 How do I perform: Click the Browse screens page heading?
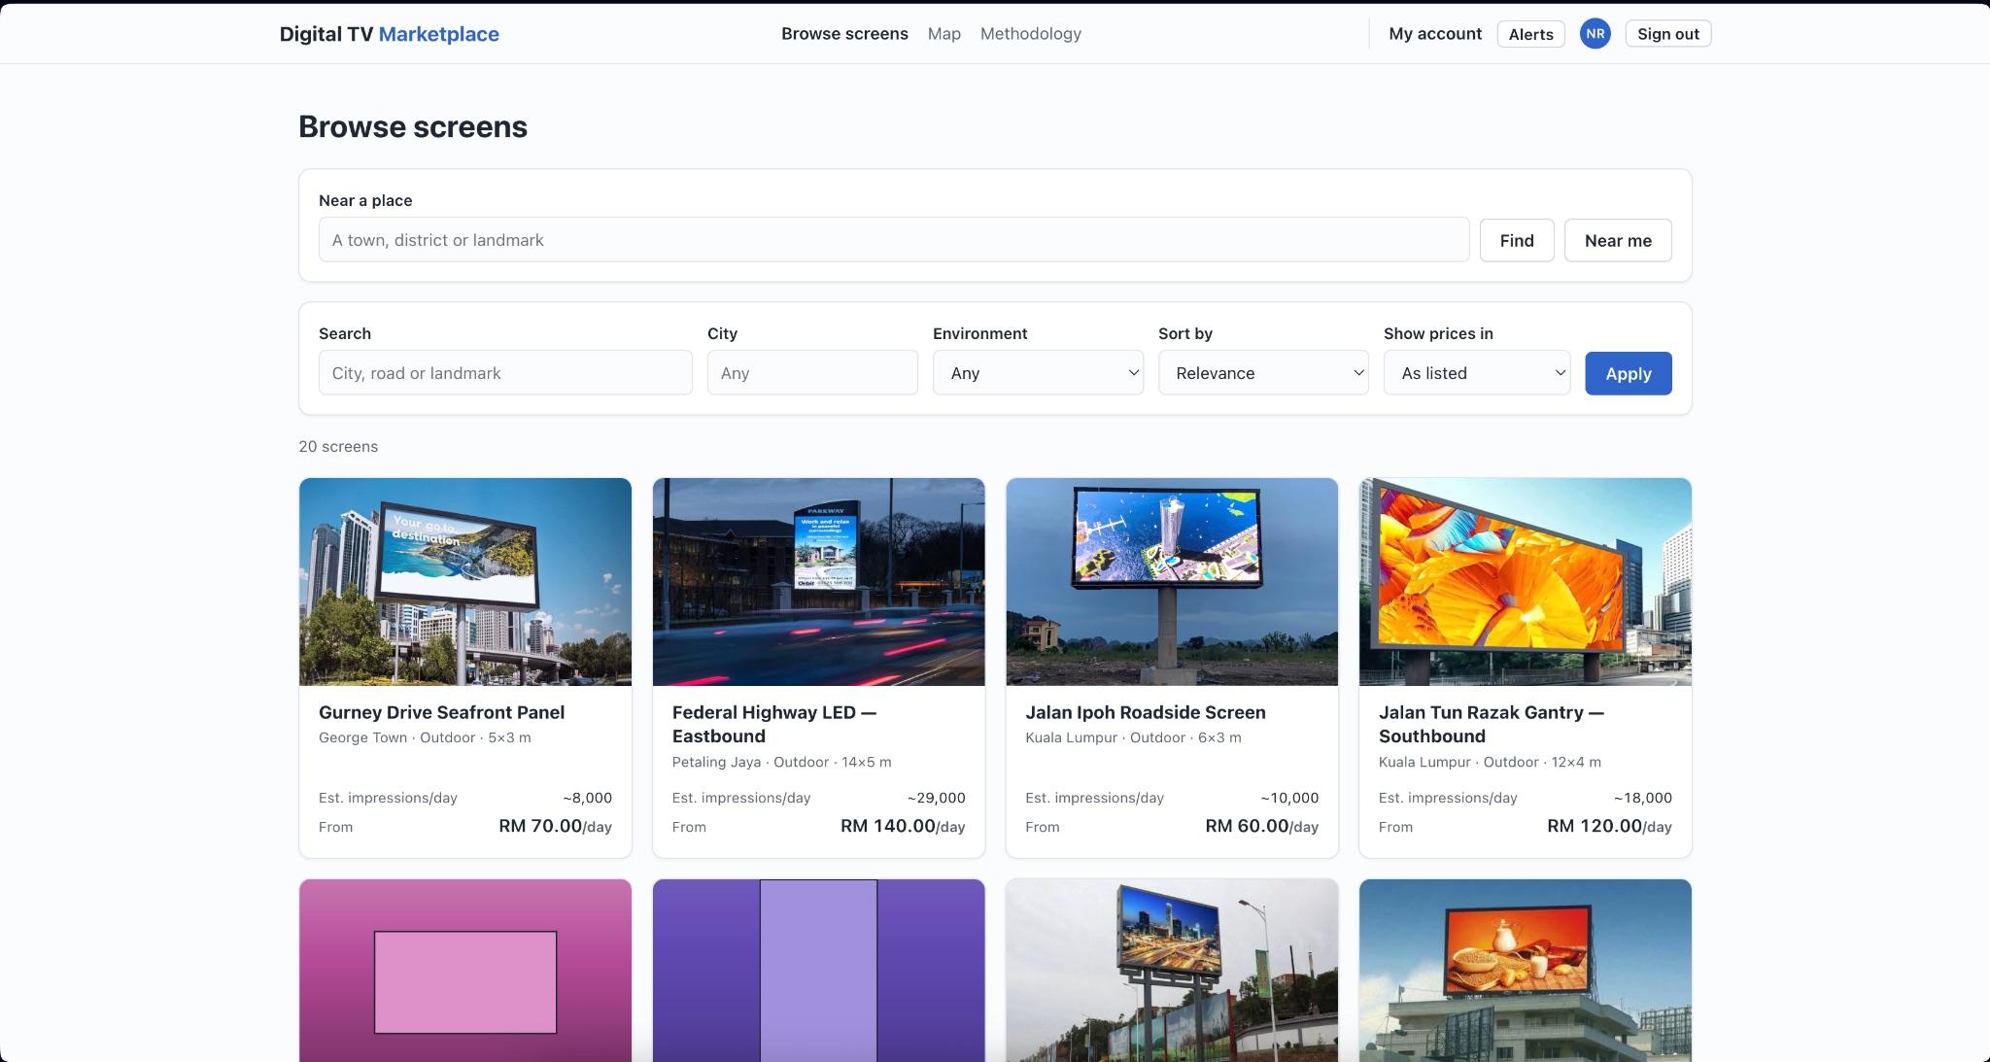pyautogui.click(x=413, y=126)
